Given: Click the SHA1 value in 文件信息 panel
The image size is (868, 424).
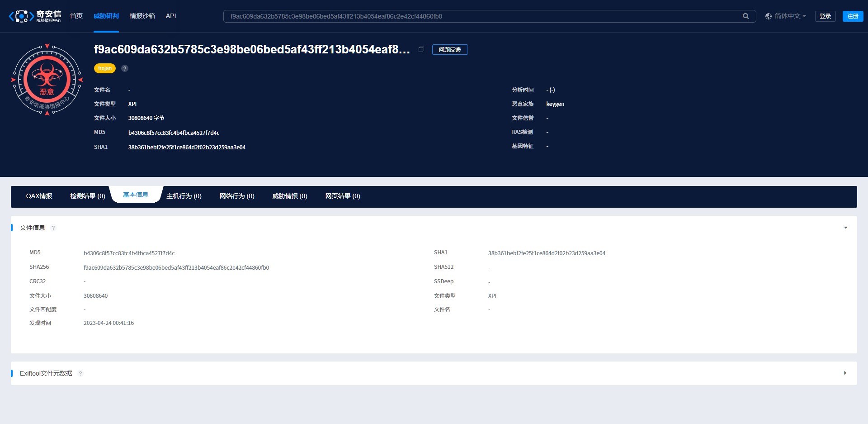Looking at the screenshot, I should tap(547, 253).
